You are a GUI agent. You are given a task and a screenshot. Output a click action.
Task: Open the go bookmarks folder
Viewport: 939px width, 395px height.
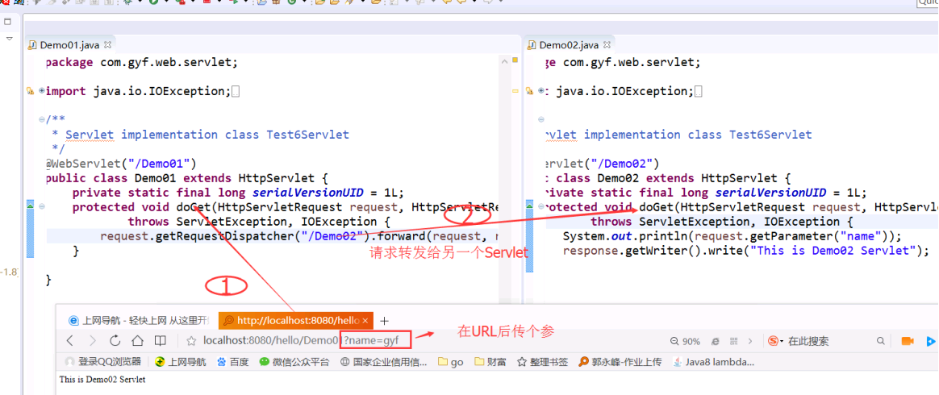coord(451,361)
